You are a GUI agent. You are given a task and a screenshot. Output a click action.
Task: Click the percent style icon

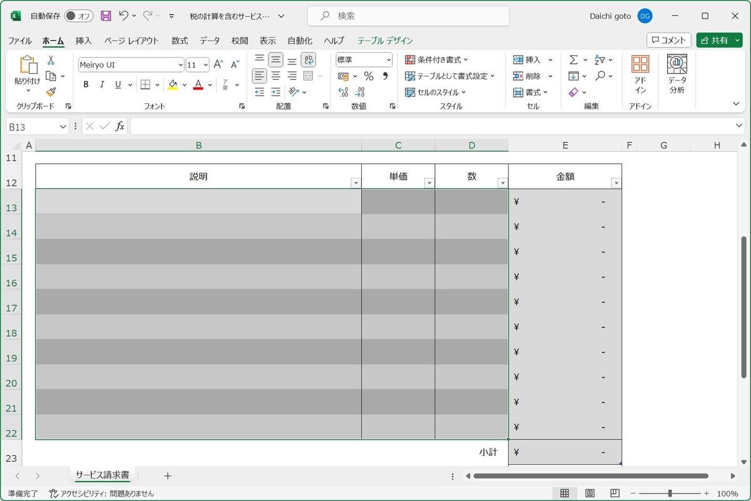click(x=369, y=76)
